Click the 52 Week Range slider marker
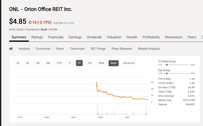203x126 pixels. 167,65
